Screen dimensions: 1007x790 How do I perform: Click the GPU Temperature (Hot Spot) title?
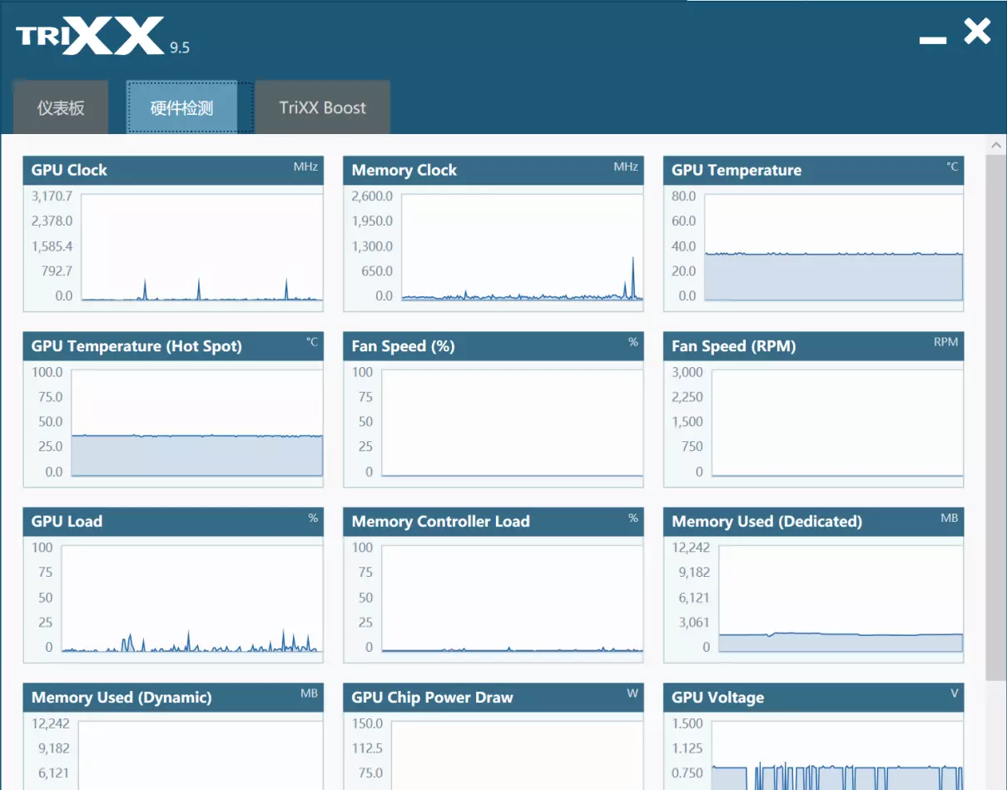pos(136,346)
